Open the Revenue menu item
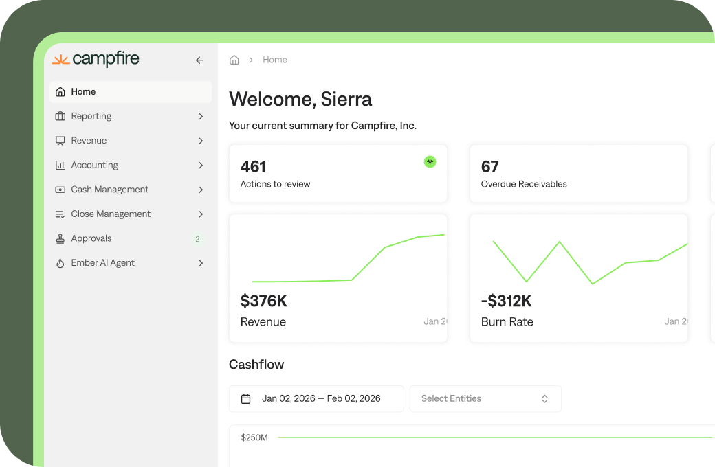715x467 pixels. click(131, 141)
